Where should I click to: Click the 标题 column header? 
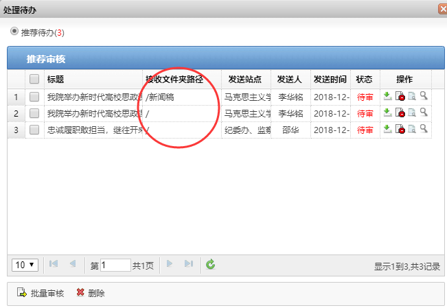click(56, 80)
